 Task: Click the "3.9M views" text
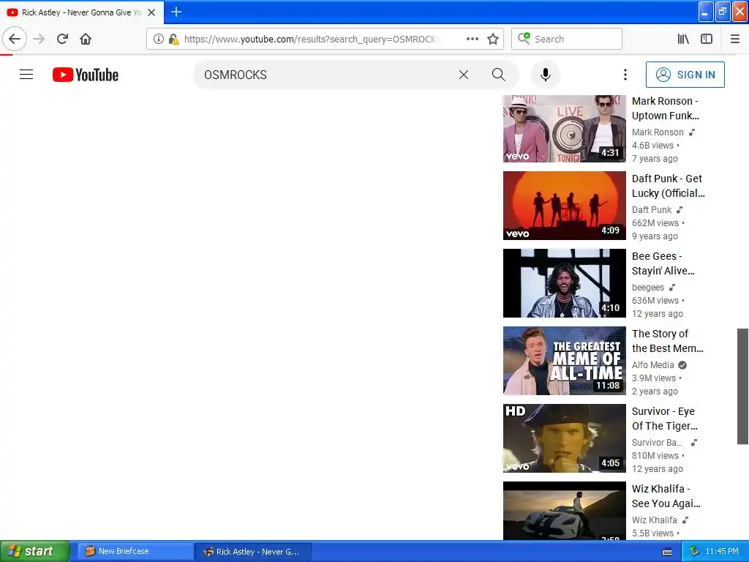(654, 378)
